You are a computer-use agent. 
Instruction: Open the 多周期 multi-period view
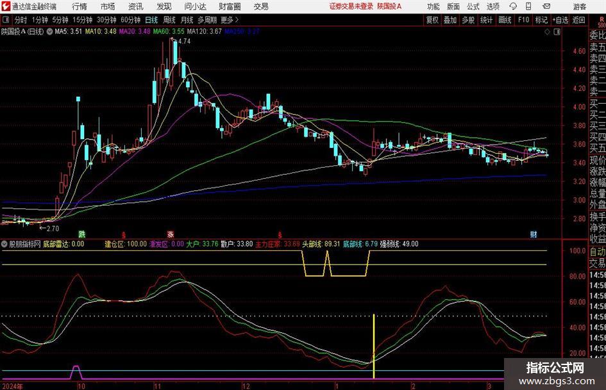coord(207,20)
